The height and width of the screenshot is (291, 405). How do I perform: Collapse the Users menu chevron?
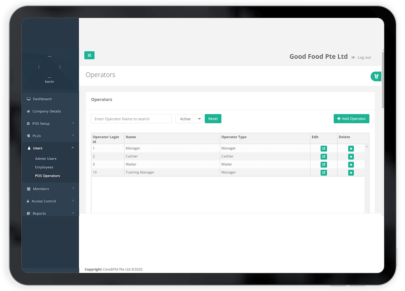[73, 148]
